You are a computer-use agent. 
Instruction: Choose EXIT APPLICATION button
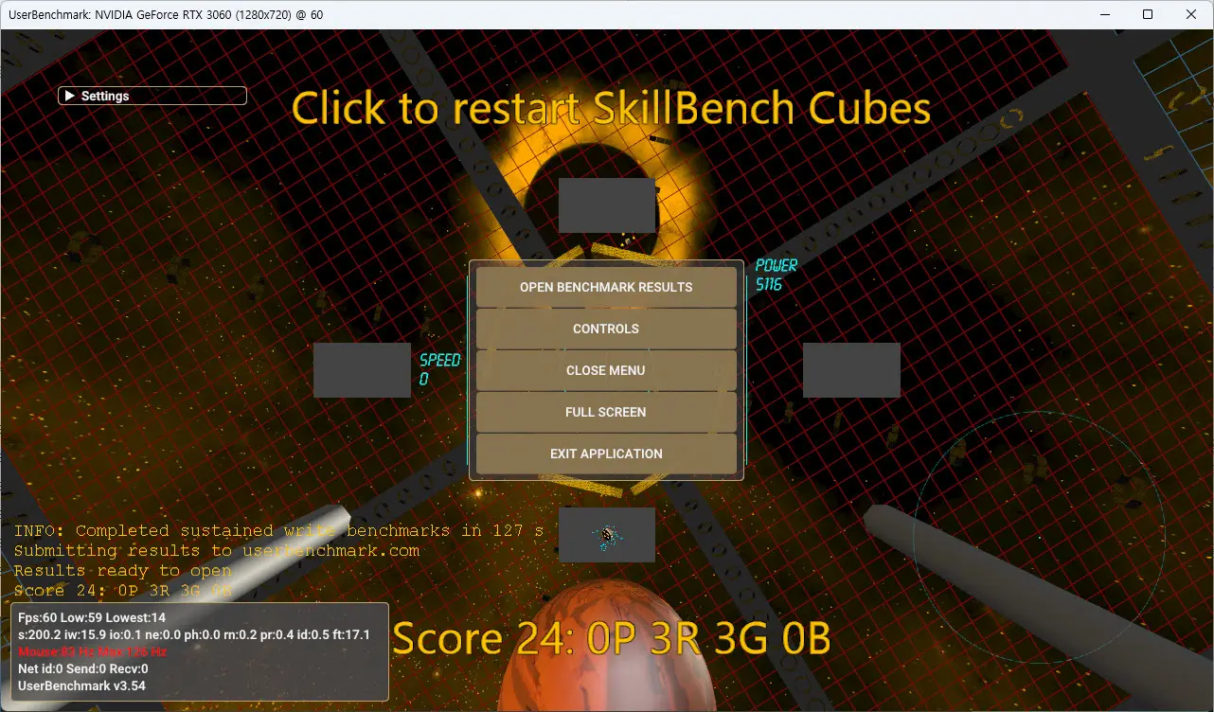click(x=606, y=454)
